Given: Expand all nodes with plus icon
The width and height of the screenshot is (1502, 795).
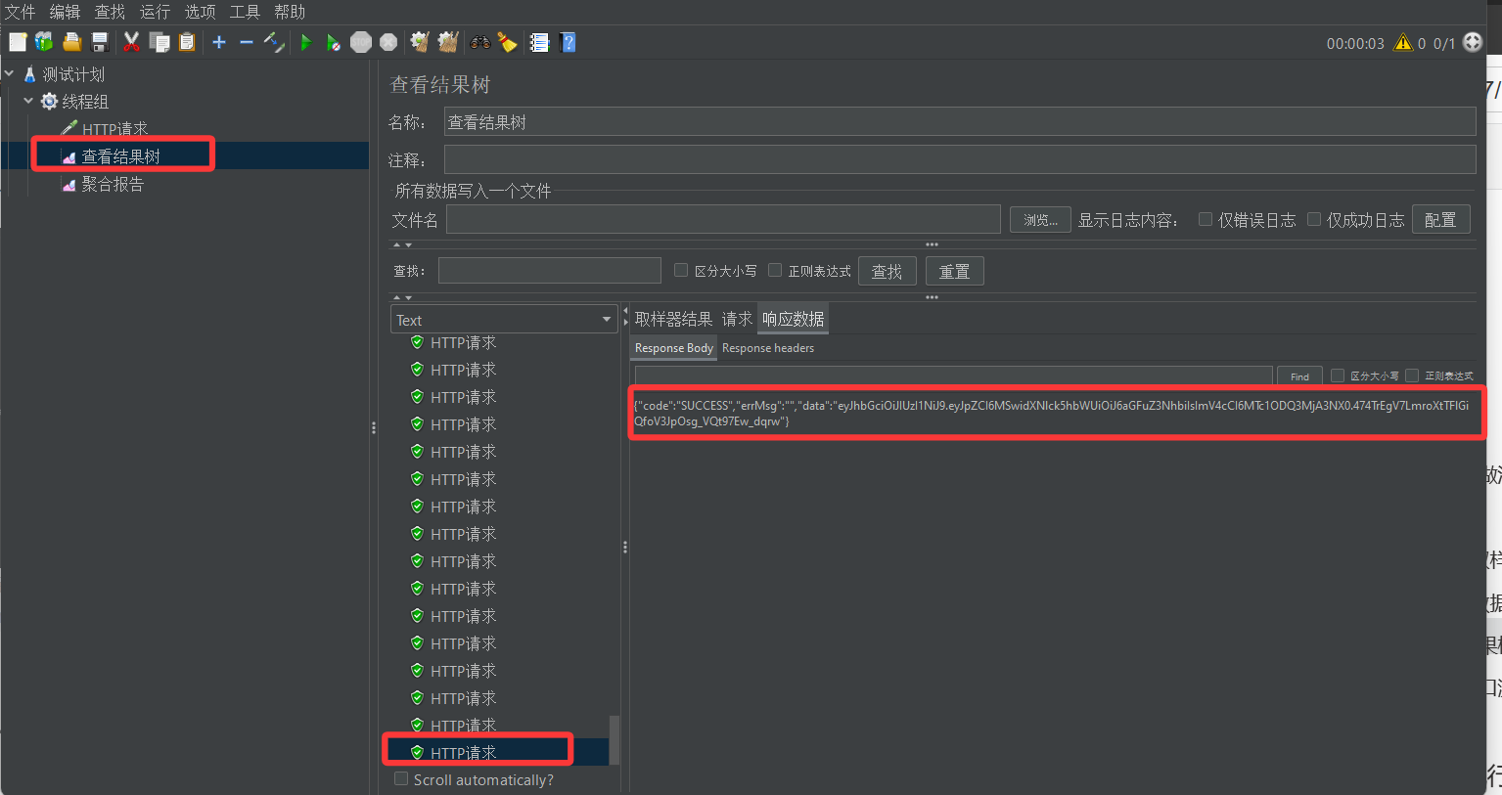Looking at the screenshot, I should click(219, 42).
